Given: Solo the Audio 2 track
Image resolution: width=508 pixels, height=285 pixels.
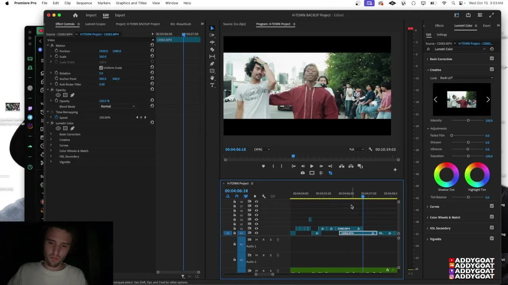Looking at the screenshot, I should click(x=271, y=255).
